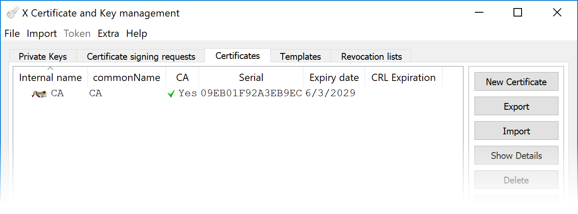Click the sort arrow above Internal name
The image size is (578, 214).
pos(50,69)
